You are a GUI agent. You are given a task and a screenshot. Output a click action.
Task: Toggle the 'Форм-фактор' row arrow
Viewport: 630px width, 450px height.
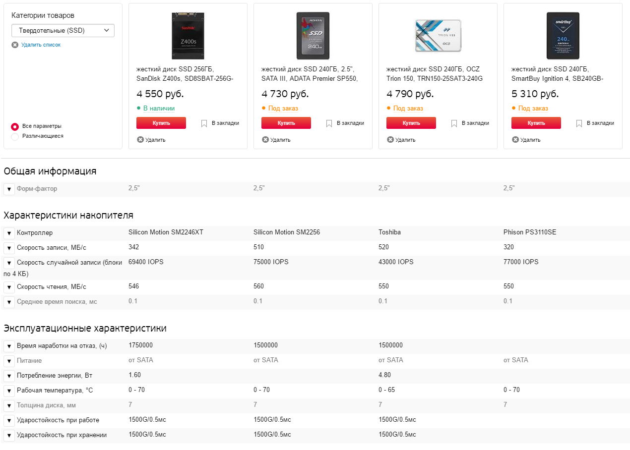tap(9, 189)
